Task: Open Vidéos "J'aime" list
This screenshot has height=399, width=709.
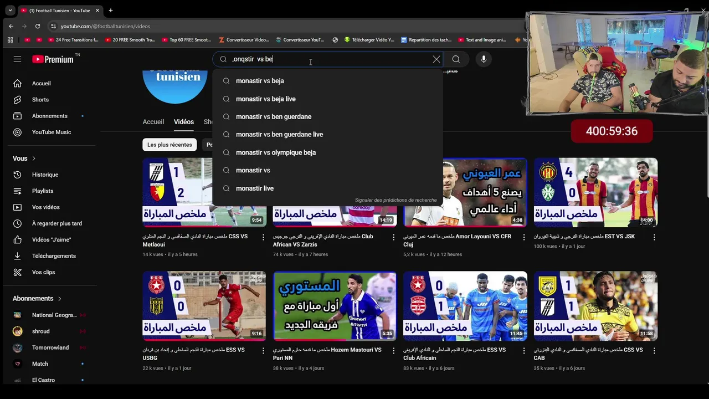Action: coord(50,239)
